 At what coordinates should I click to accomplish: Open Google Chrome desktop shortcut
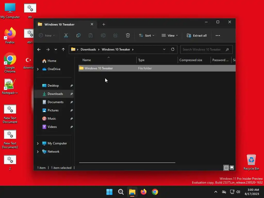coord(10,63)
